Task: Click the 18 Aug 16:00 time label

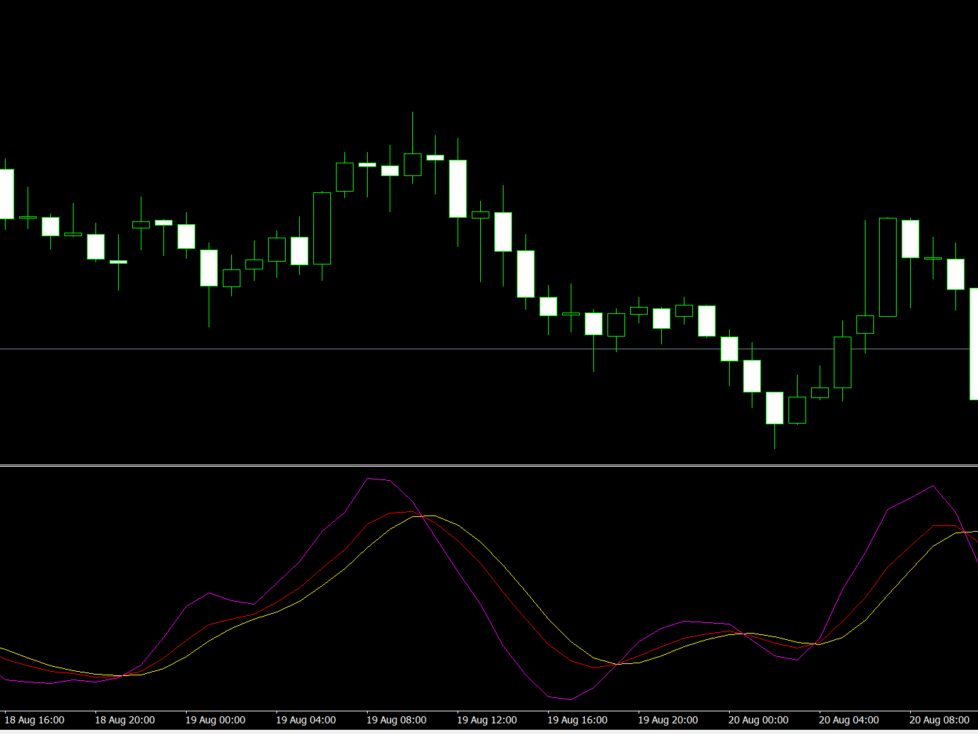Action: tap(34, 720)
